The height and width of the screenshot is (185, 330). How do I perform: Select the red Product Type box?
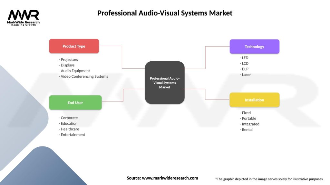[x=74, y=46]
